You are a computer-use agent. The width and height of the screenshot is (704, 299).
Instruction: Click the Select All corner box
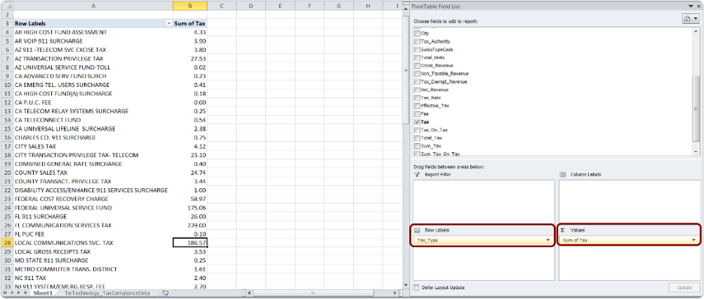coord(7,6)
